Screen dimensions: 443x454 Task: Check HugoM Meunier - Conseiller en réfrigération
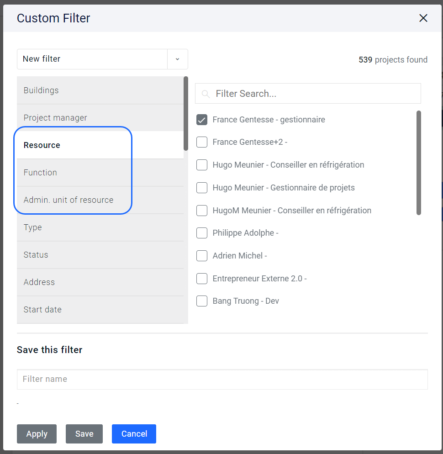coord(201,211)
